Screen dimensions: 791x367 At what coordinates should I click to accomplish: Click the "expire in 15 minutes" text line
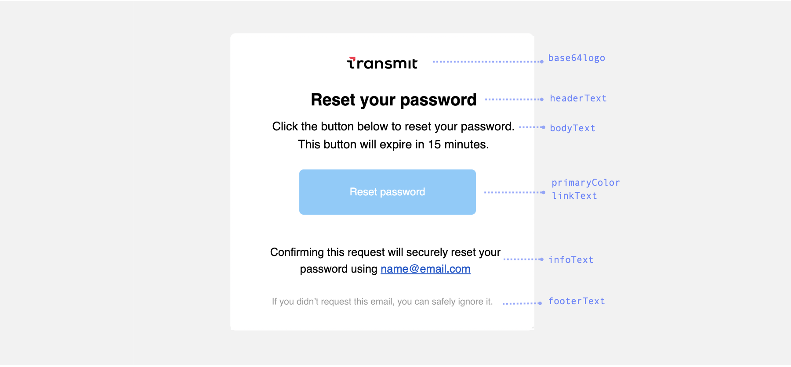point(393,144)
